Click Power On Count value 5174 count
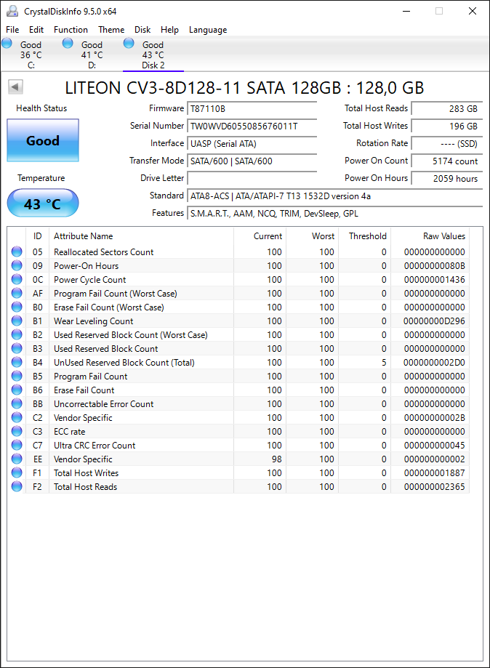The height and width of the screenshot is (668, 490). [447, 161]
